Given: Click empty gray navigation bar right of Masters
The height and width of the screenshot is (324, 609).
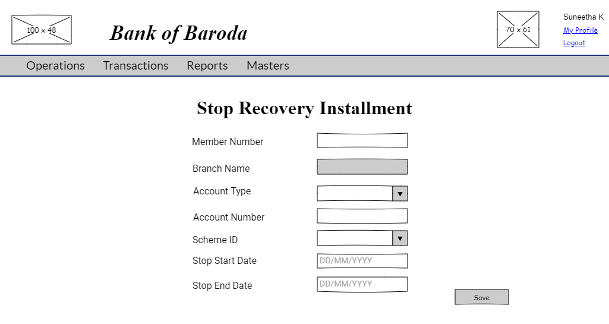Looking at the screenshot, I should pos(446,66).
